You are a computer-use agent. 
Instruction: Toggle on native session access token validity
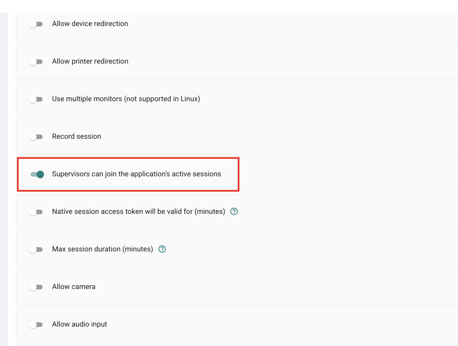36,212
